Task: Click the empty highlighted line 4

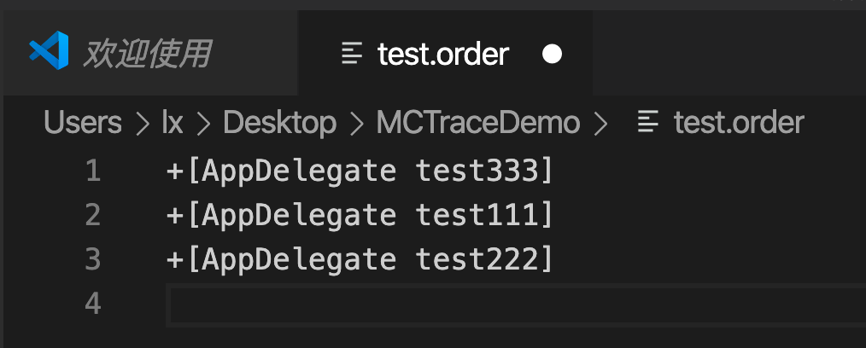Action: coord(516,304)
